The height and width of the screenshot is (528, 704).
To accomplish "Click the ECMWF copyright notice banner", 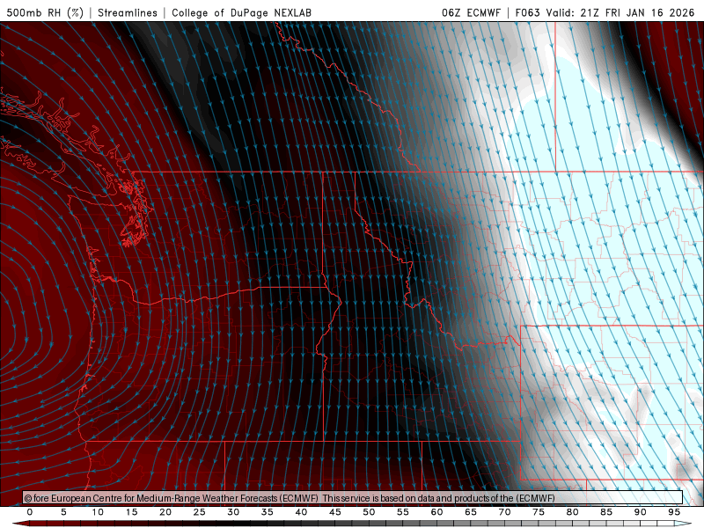I will (x=353, y=498).
